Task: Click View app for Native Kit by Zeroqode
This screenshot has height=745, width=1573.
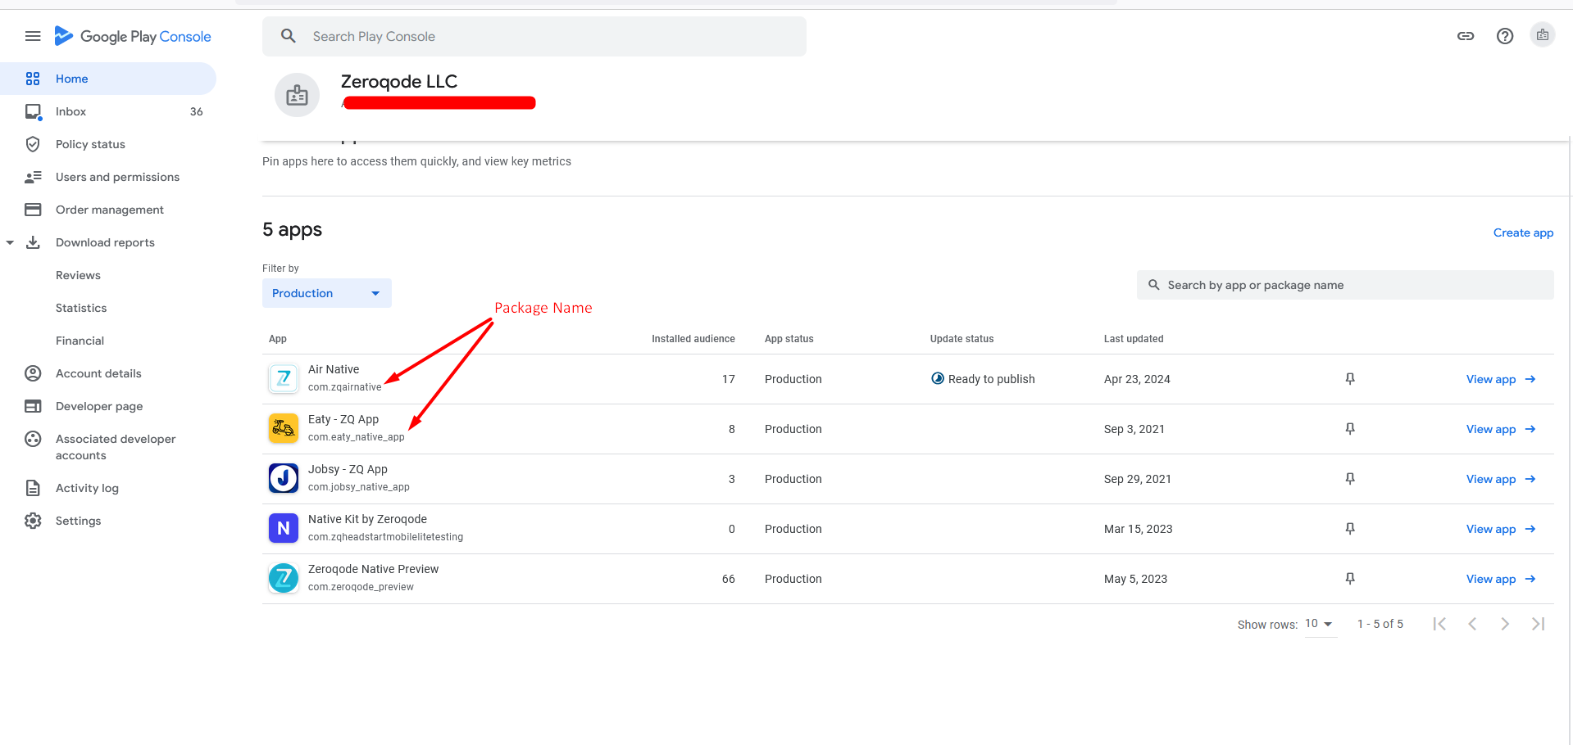Action: (x=1501, y=529)
